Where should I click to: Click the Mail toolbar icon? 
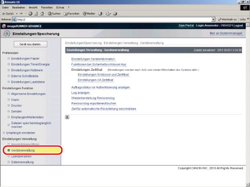point(108,13)
